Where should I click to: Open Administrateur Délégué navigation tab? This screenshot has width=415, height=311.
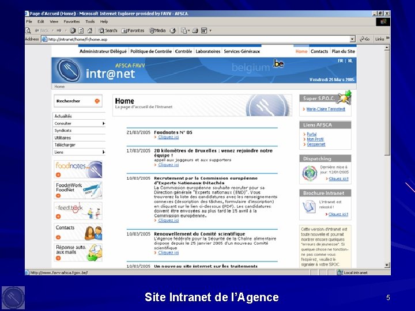pyautogui.click(x=103, y=51)
